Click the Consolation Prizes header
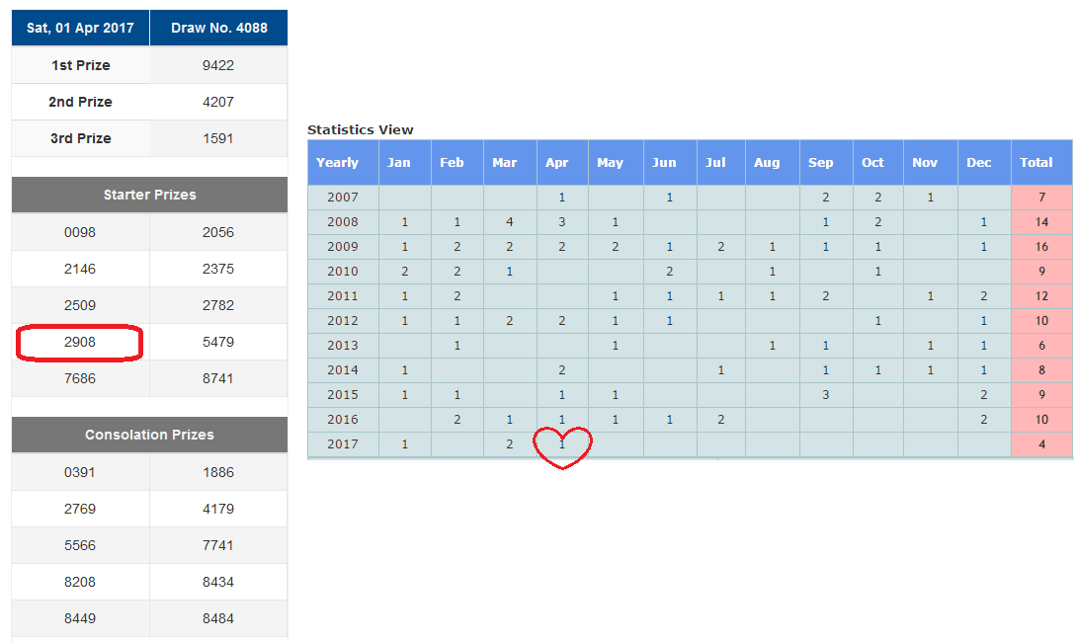The width and height of the screenshot is (1078, 642). [x=149, y=435]
